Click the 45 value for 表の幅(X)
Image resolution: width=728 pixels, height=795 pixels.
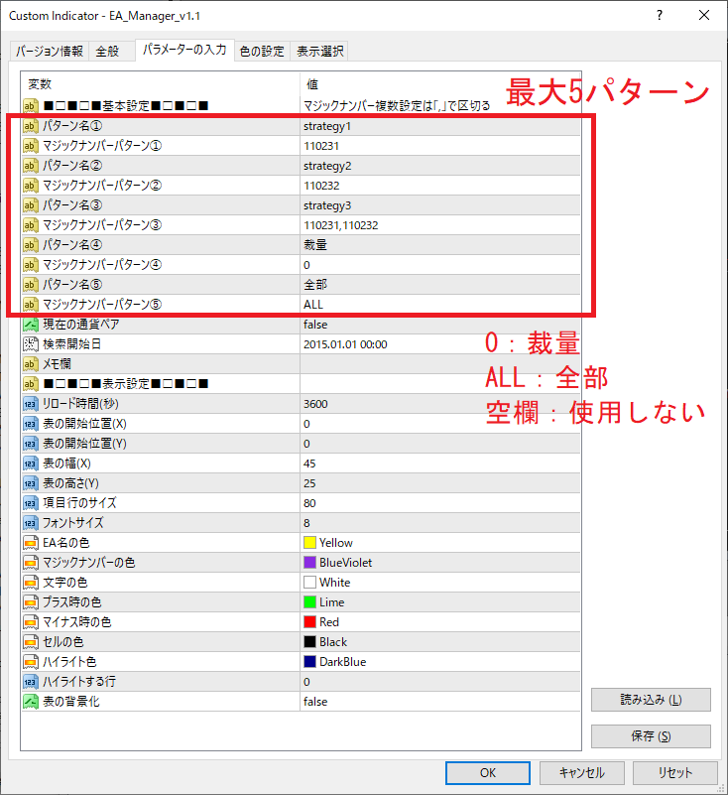point(440,463)
